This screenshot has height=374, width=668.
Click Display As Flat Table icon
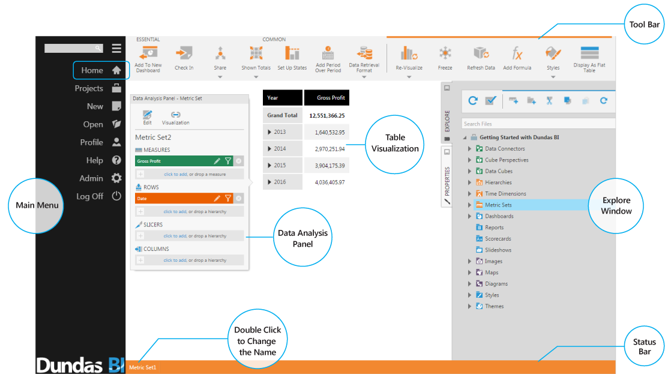coord(589,53)
